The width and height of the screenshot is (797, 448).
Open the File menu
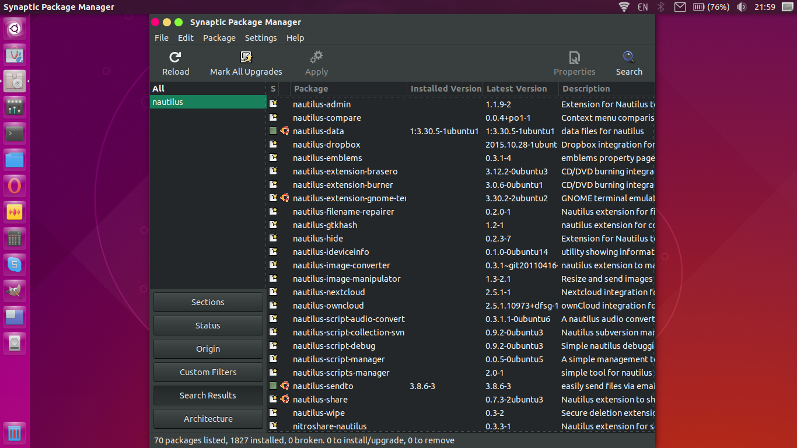pos(162,38)
